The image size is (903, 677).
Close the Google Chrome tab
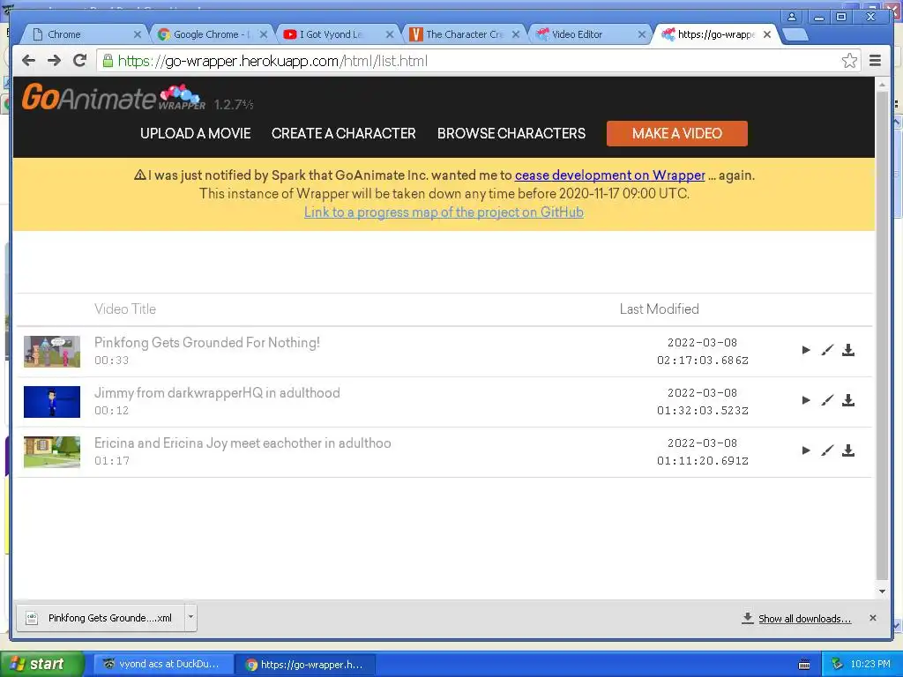[263, 34]
